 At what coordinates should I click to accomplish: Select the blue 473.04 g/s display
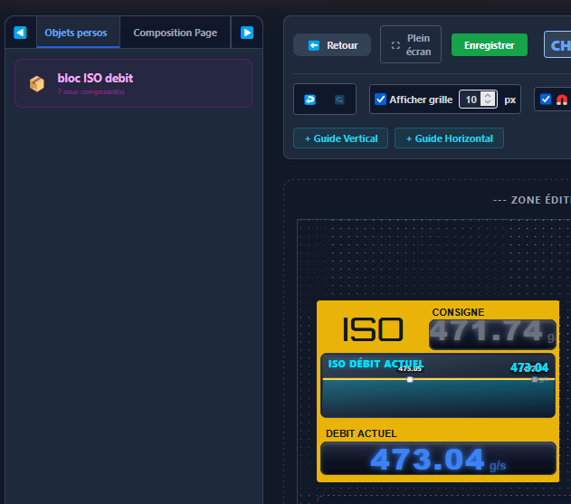pyautogui.click(x=438, y=459)
